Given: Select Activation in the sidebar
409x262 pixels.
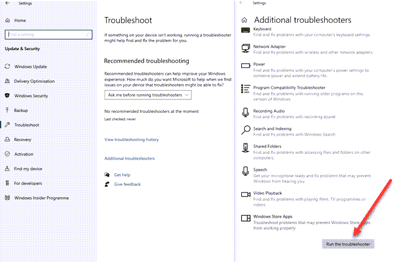Looking at the screenshot, I should point(24,154).
